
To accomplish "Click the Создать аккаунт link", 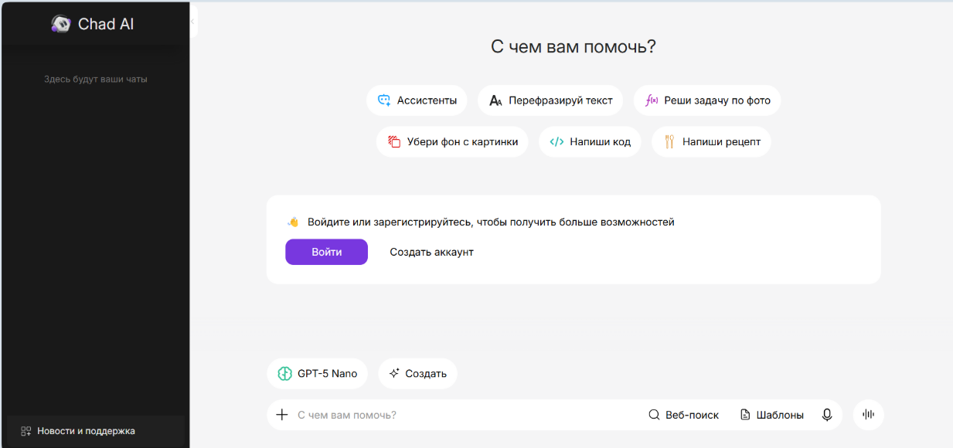I will coord(431,252).
